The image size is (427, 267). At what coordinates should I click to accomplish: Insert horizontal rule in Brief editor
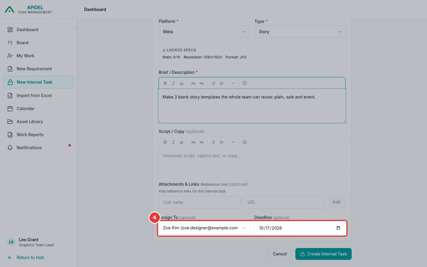(233, 83)
